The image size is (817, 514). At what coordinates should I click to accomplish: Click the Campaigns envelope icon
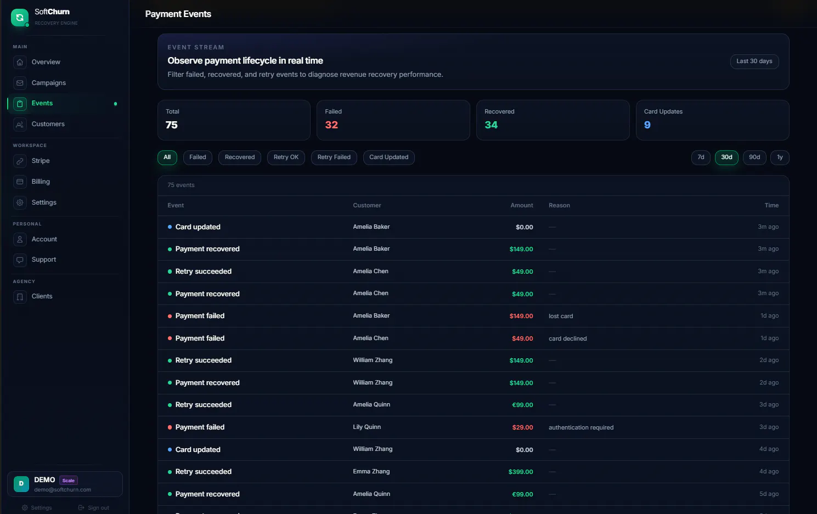[20, 83]
